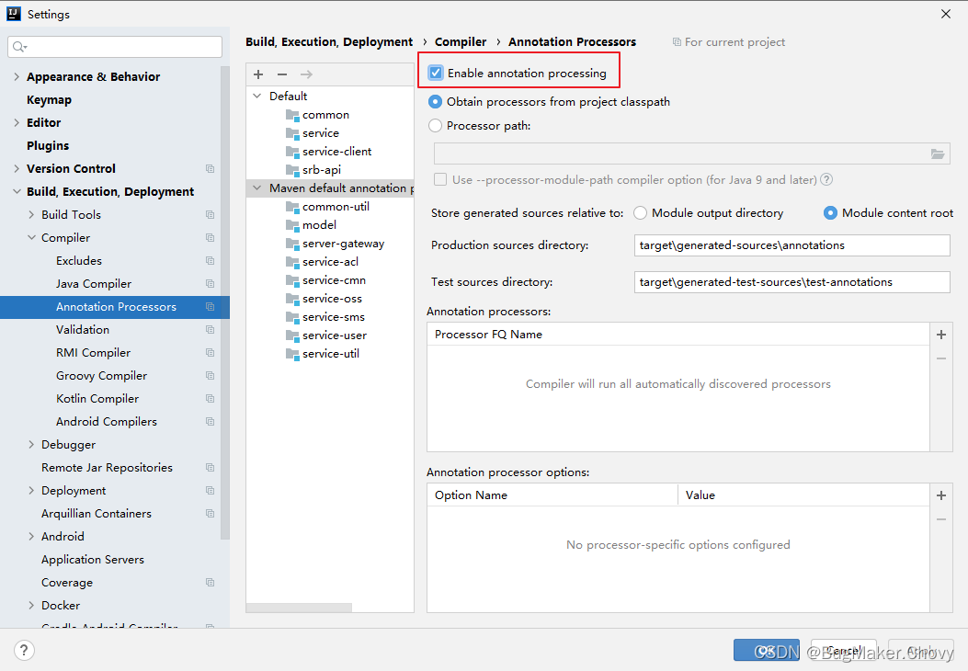Select Obtain processors from project classpath
This screenshot has width=968, height=671.
click(435, 101)
